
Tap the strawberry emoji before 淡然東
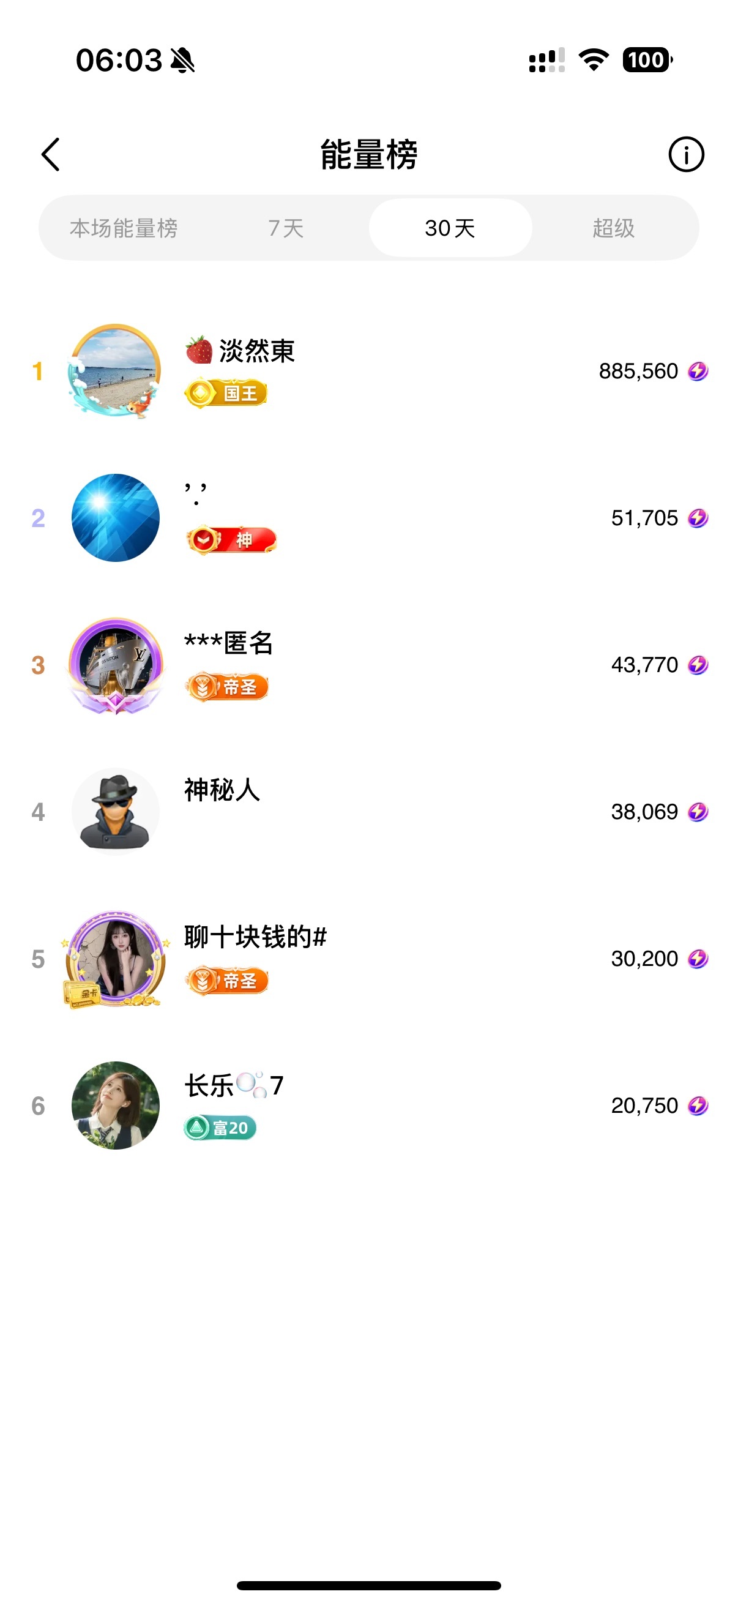coord(199,350)
